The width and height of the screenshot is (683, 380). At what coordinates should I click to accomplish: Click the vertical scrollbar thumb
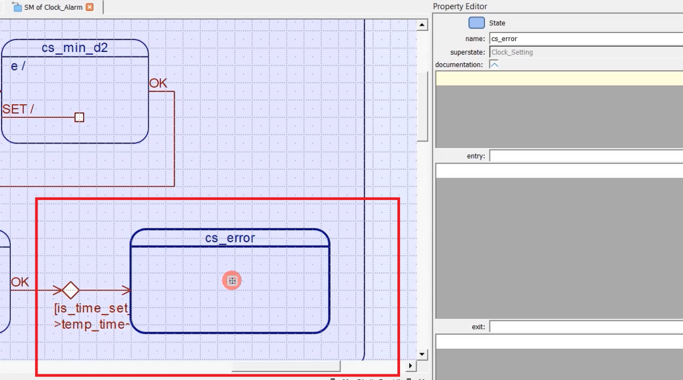(422, 106)
